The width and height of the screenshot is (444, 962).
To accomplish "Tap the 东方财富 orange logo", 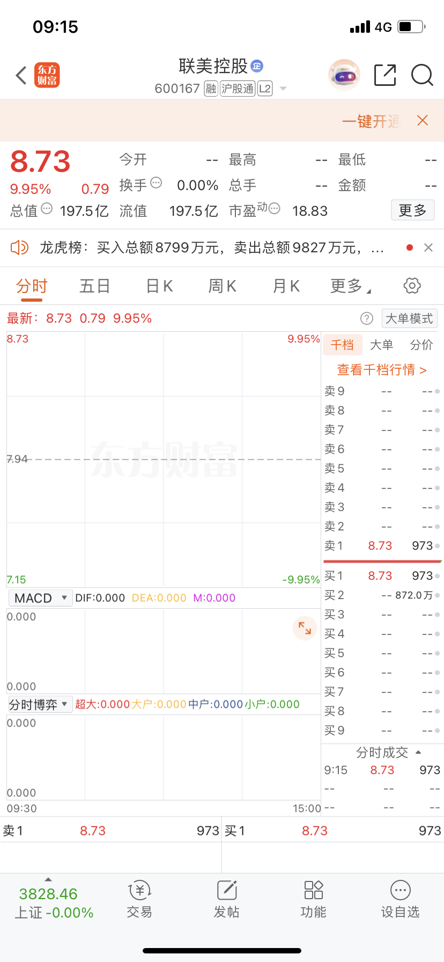I will (x=47, y=75).
